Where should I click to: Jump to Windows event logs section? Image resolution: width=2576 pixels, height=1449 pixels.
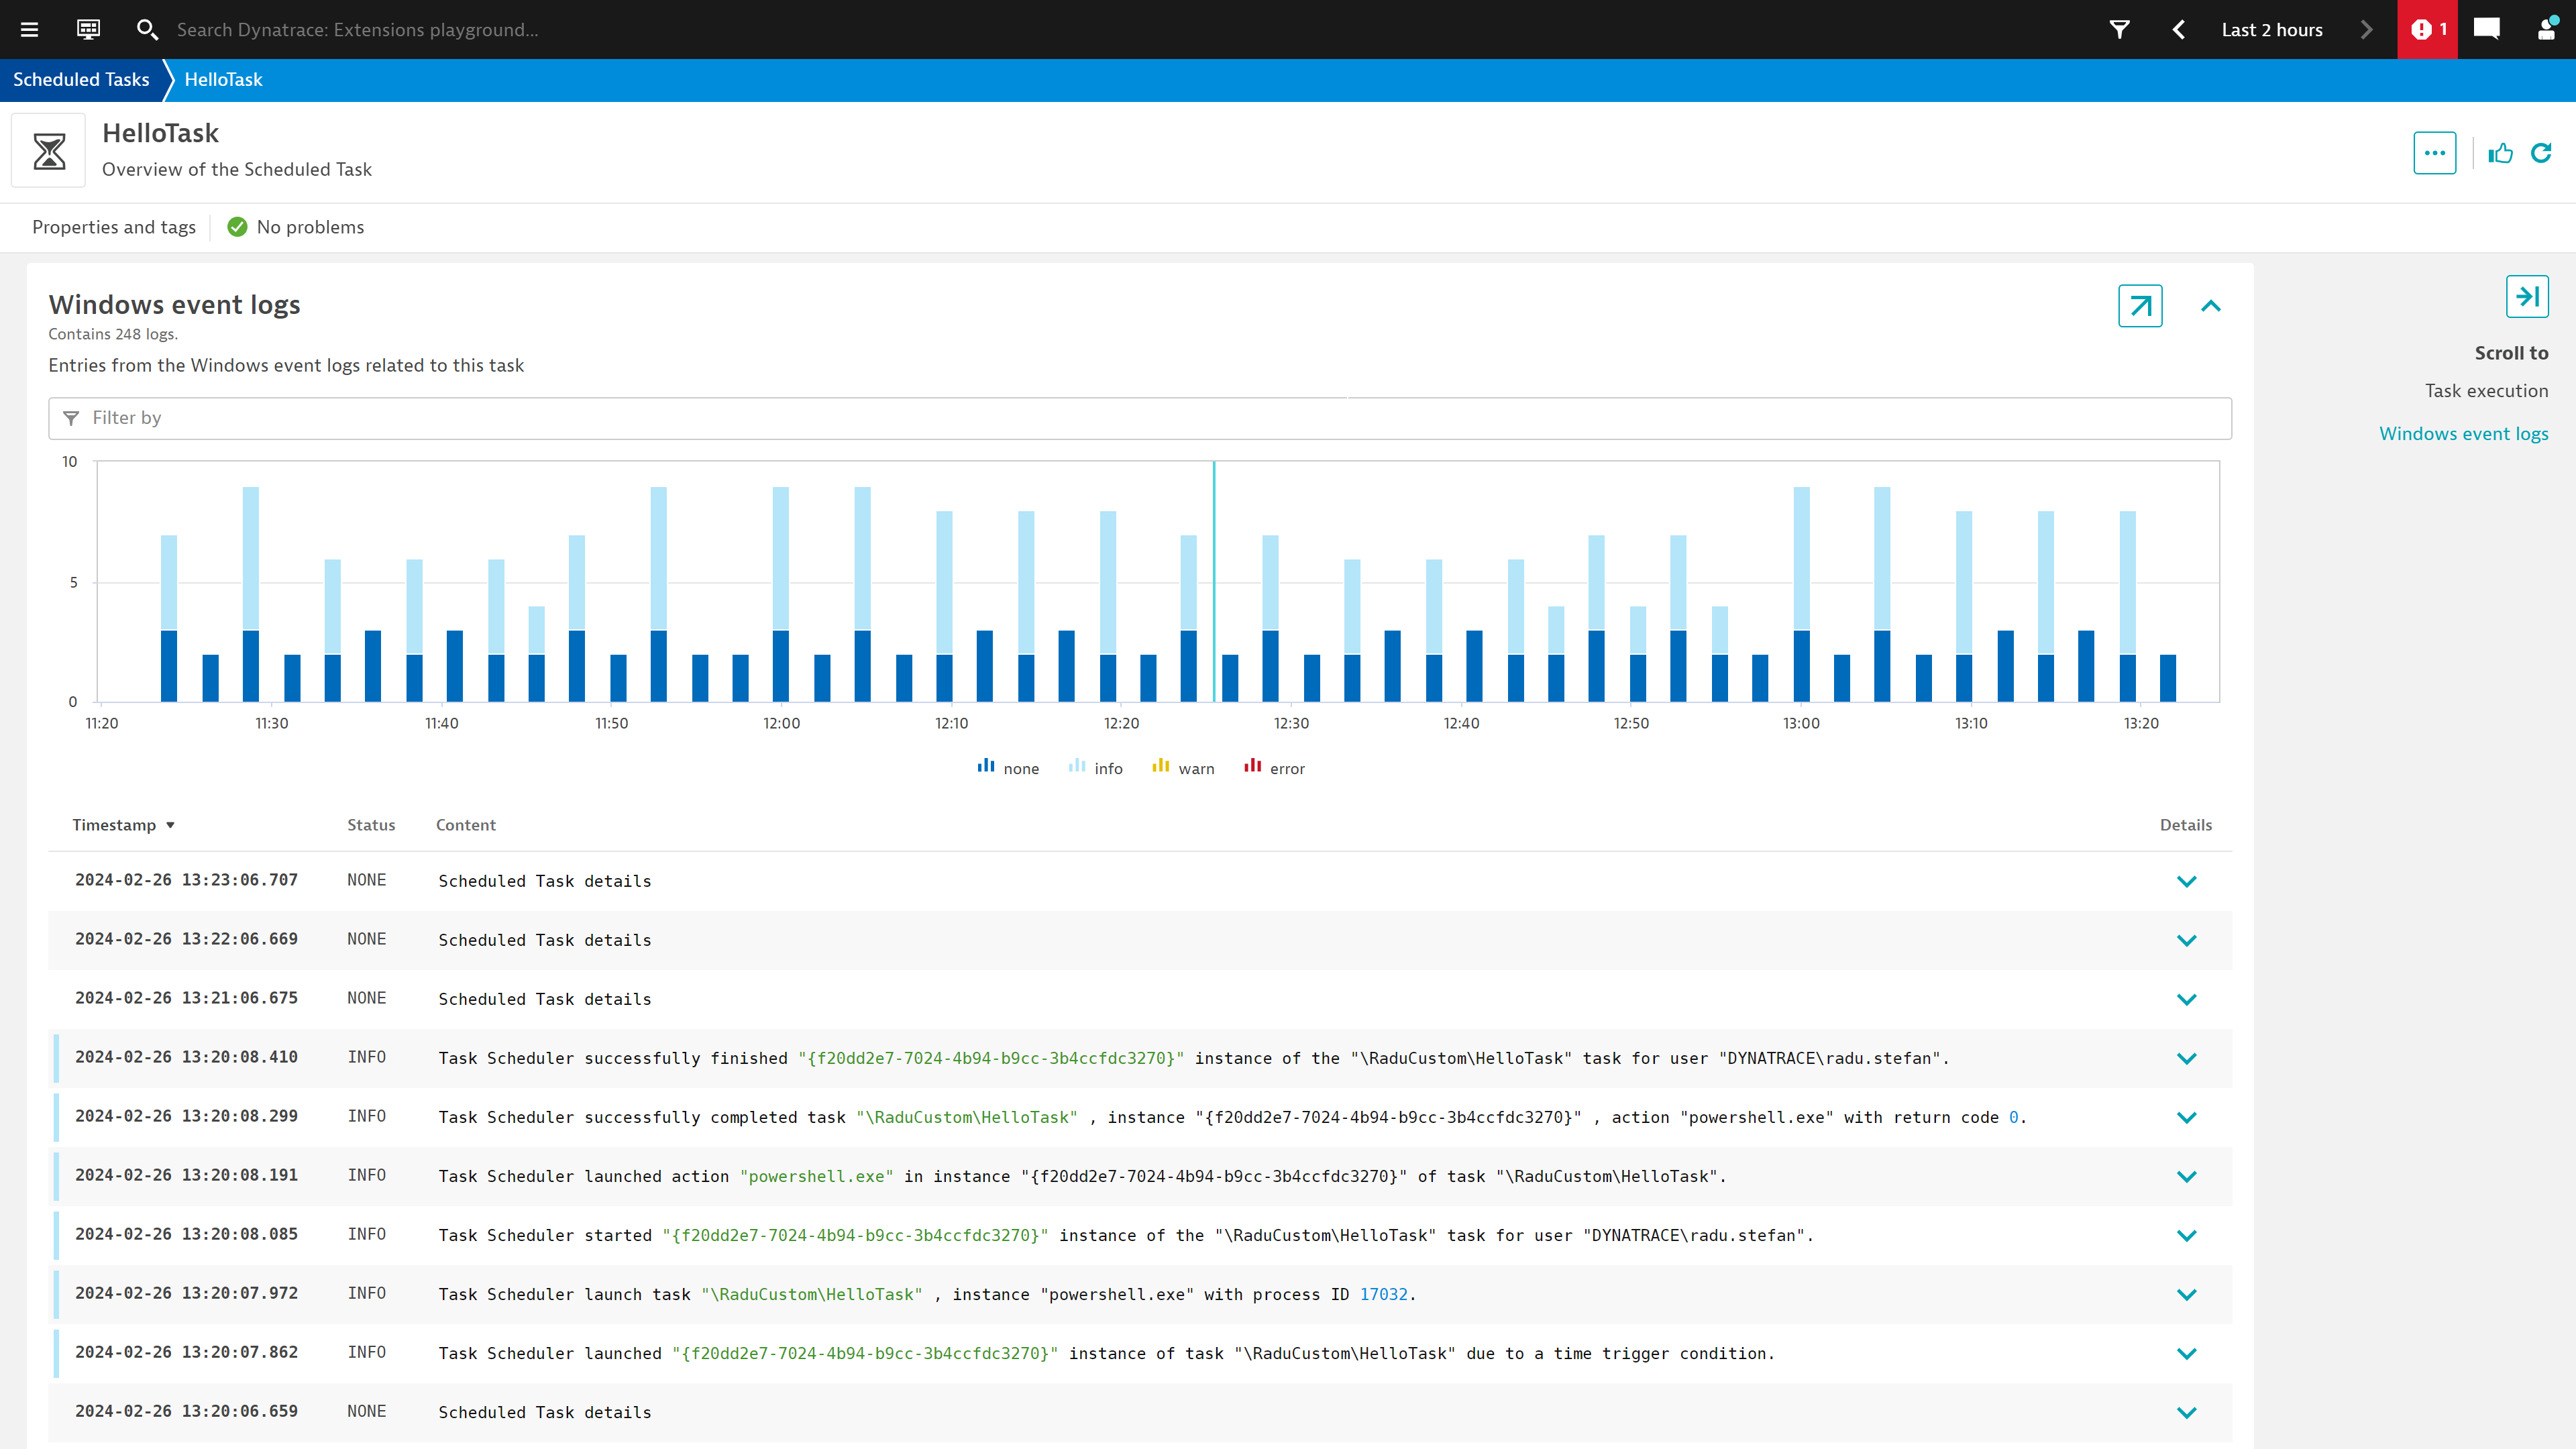pyautogui.click(x=2463, y=434)
